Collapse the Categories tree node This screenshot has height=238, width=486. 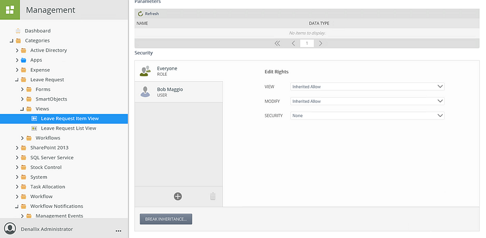pos(12,41)
